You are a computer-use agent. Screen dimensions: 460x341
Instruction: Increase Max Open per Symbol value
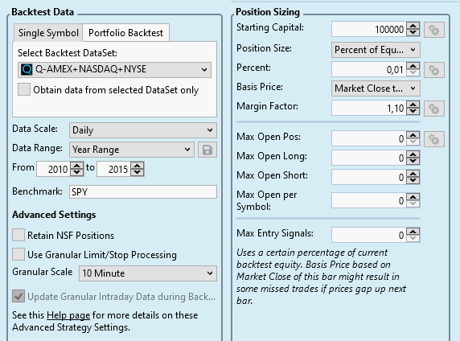click(413, 198)
